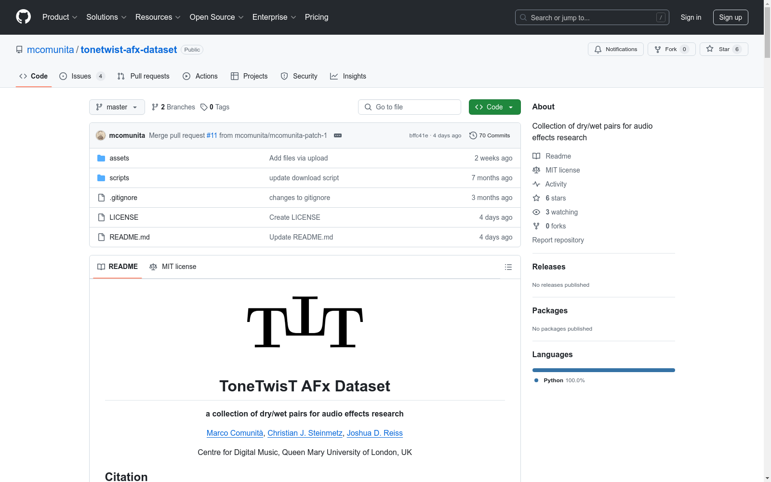The height and width of the screenshot is (482, 771).
Task: Go to the Security tab
Action: [299, 76]
